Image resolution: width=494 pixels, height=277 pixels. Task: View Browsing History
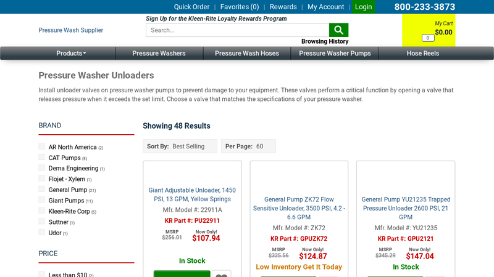point(325,41)
